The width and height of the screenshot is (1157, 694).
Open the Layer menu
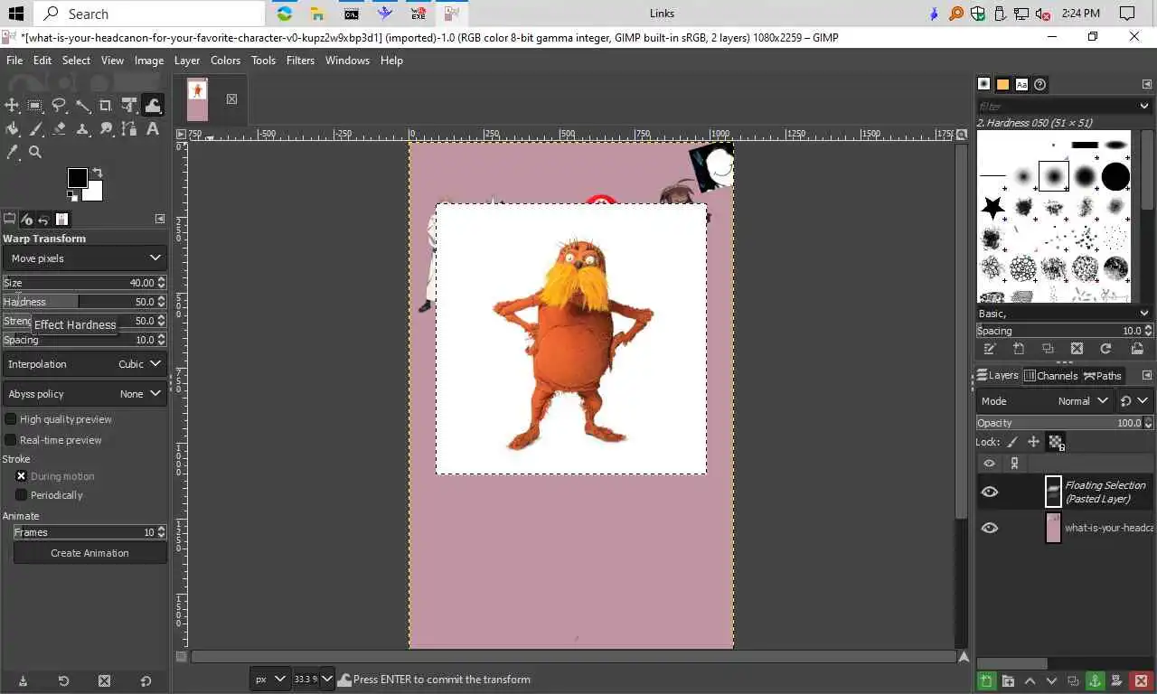pyautogui.click(x=187, y=61)
